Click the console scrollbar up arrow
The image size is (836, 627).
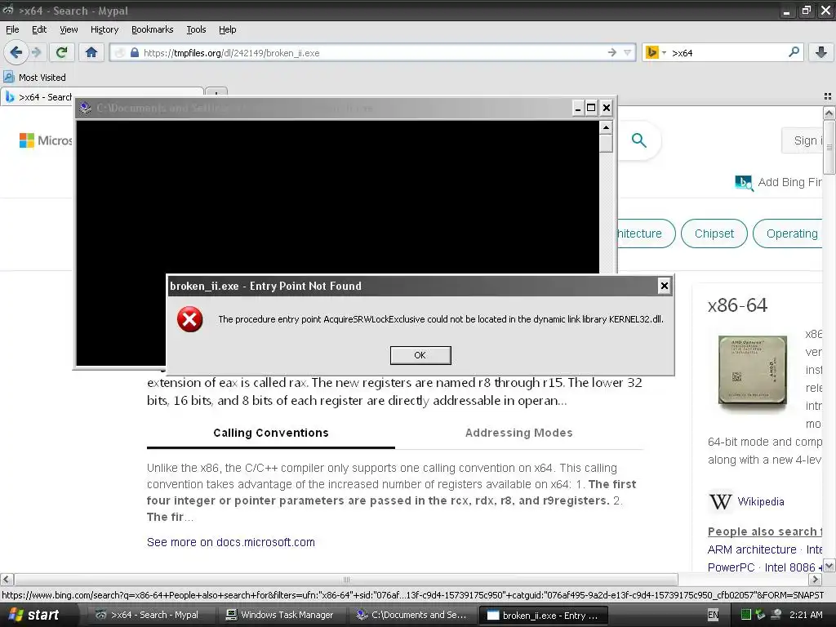click(x=606, y=127)
